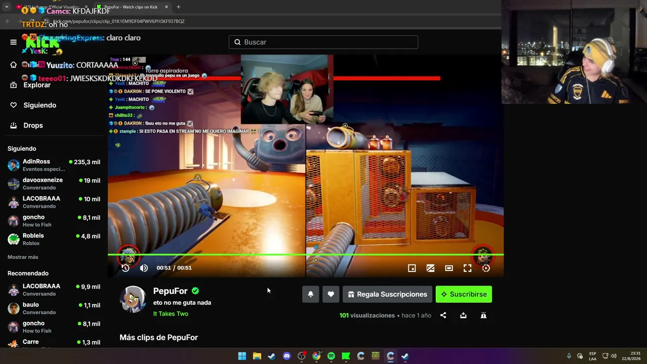Click Regala Suscripciones button
The width and height of the screenshot is (647, 364).
[x=387, y=294]
